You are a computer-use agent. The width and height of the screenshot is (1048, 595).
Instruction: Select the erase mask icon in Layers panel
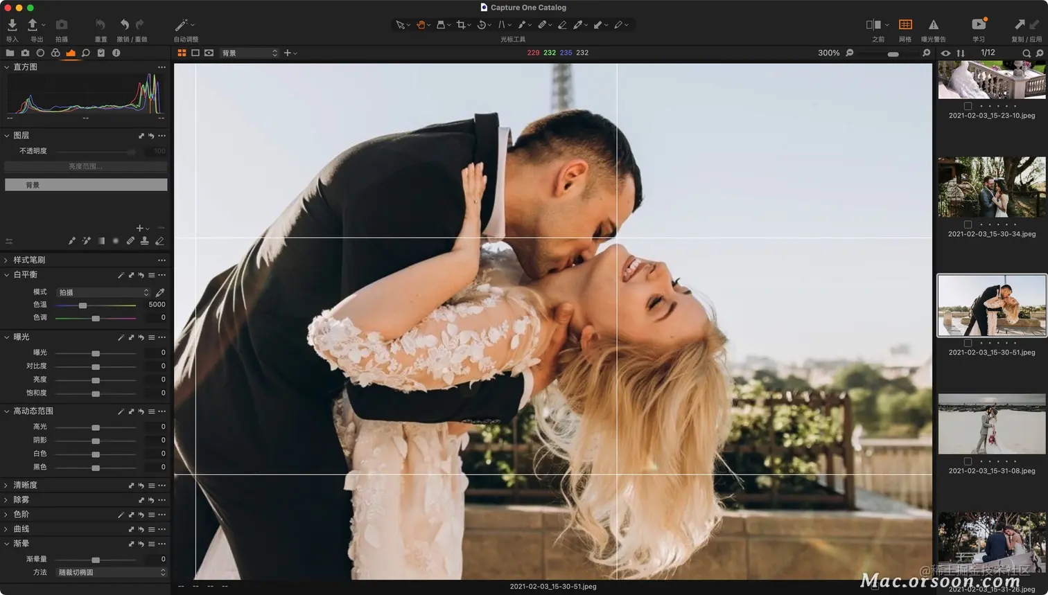coord(159,241)
